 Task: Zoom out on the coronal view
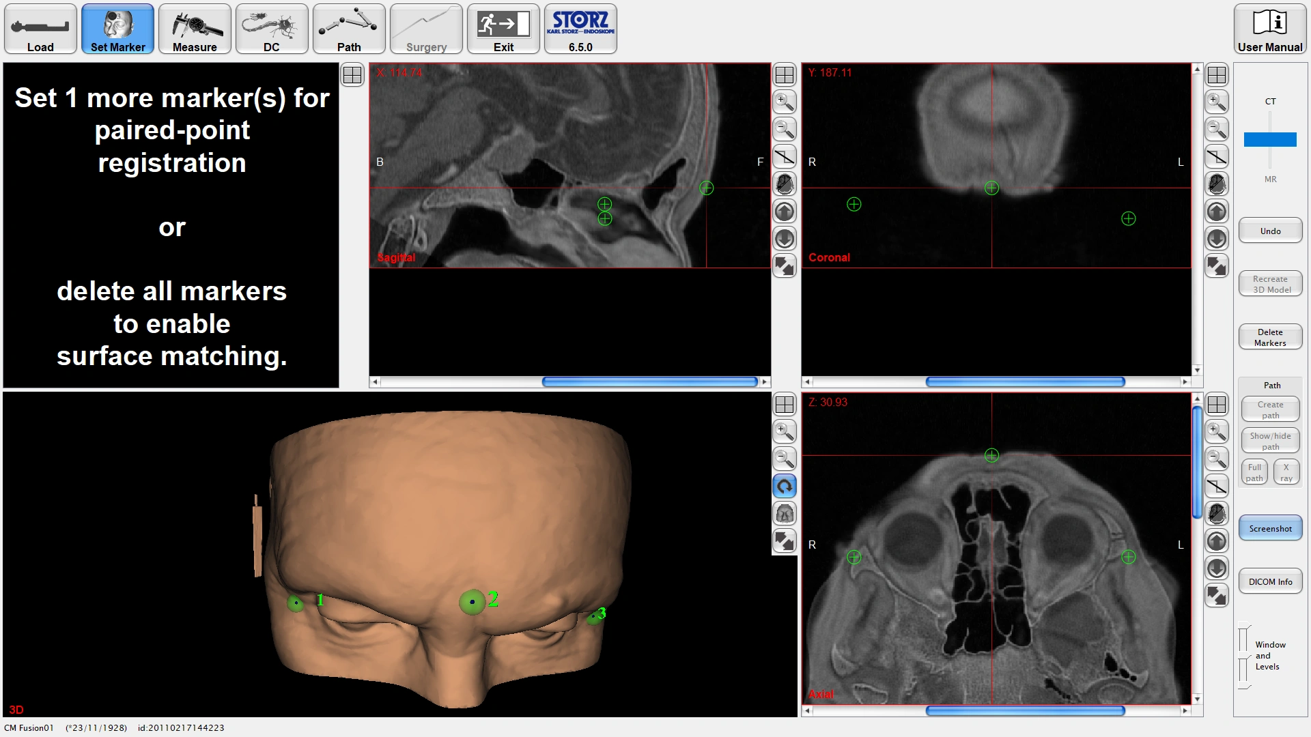pos(1217,129)
